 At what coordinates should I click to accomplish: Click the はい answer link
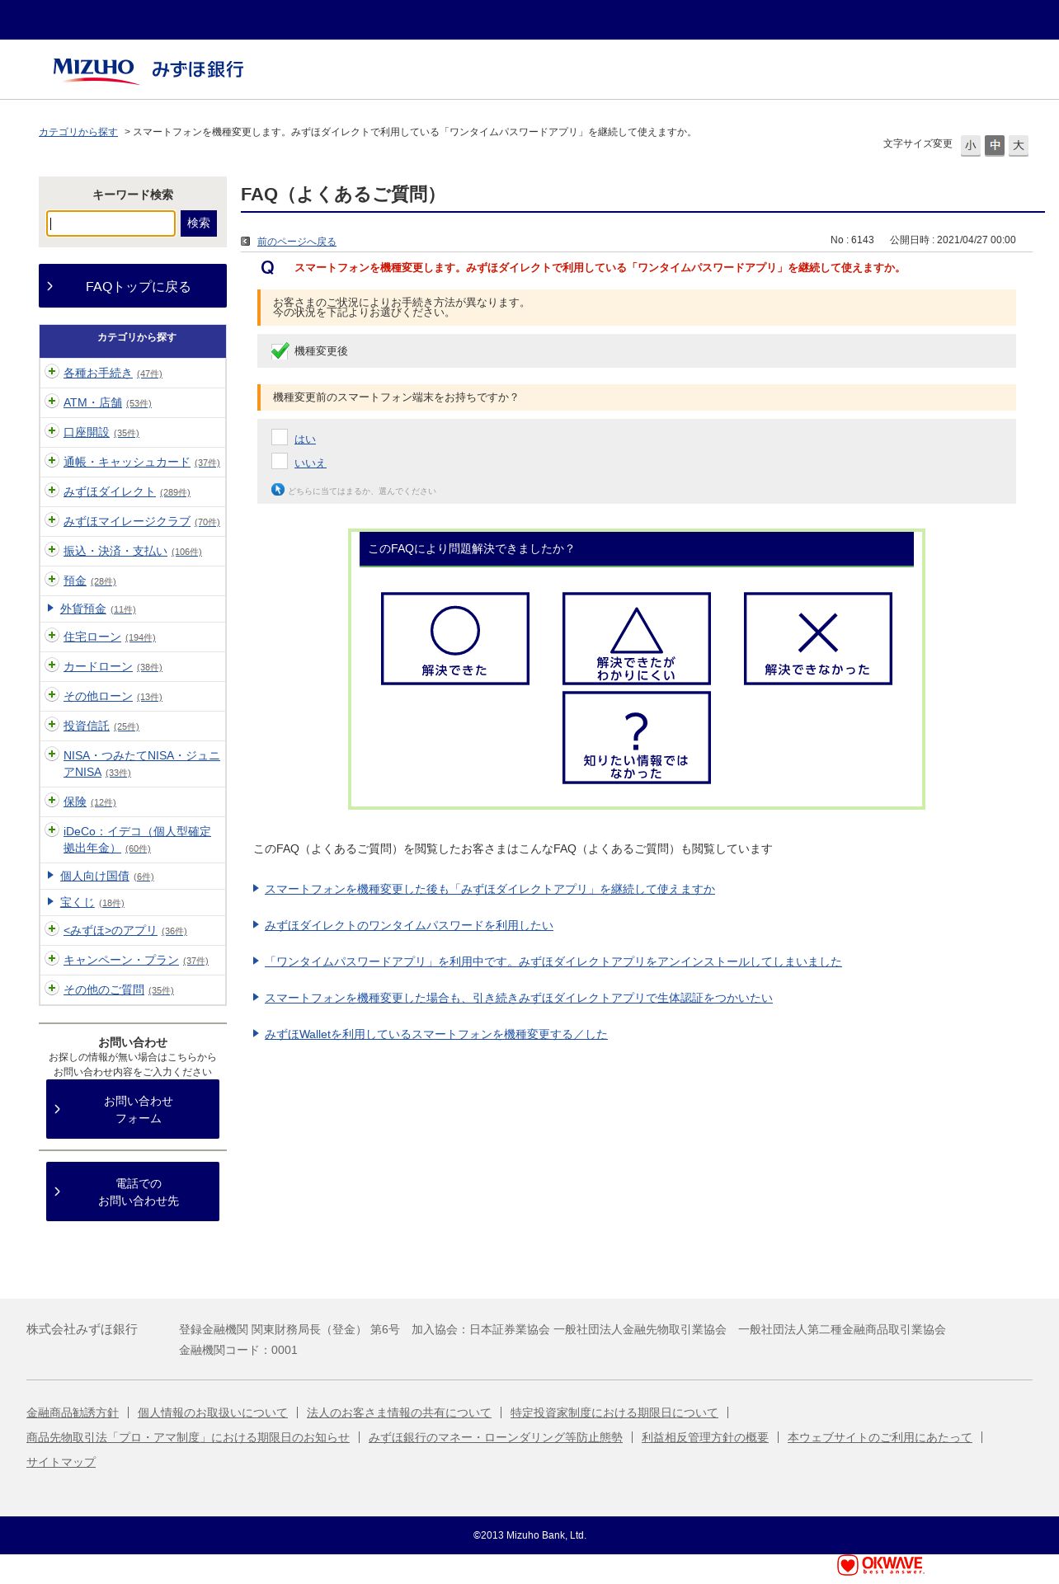coord(305,439)
